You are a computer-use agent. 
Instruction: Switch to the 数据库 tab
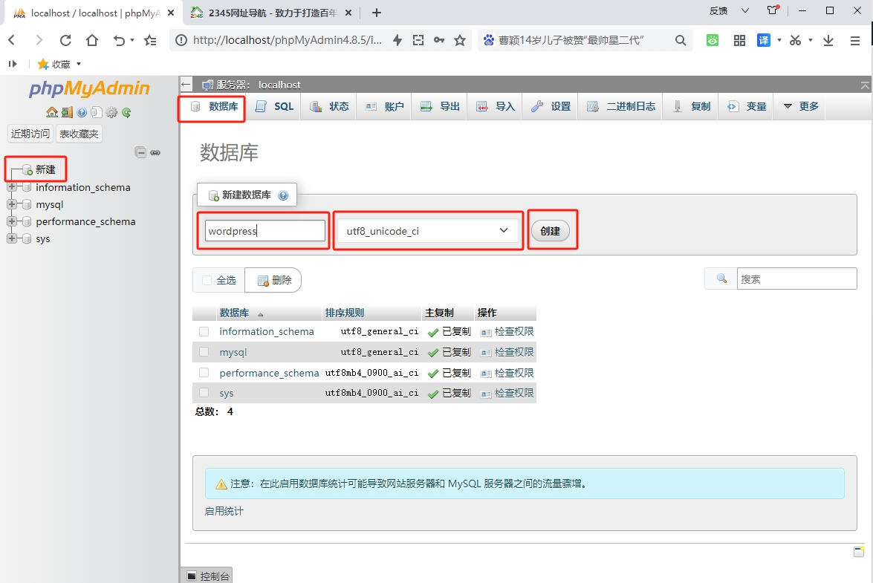click(x=215, y=106)
